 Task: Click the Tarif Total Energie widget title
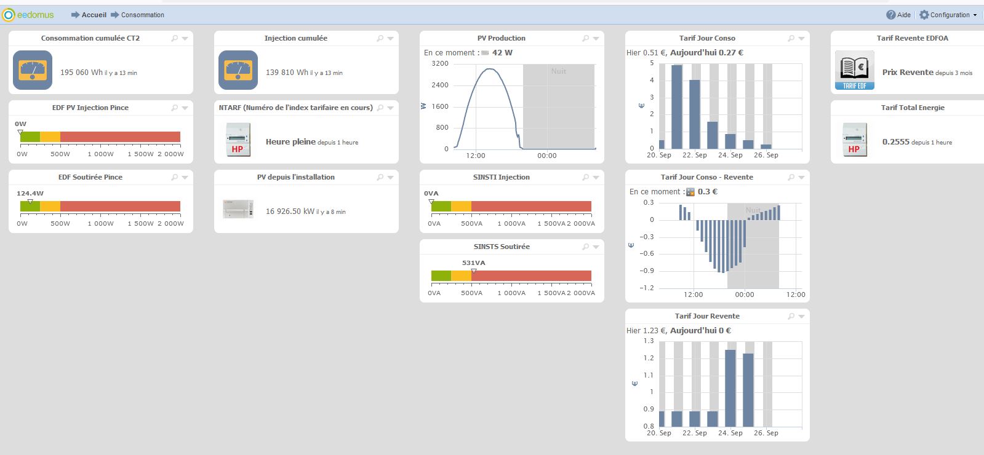coord(913,108)
